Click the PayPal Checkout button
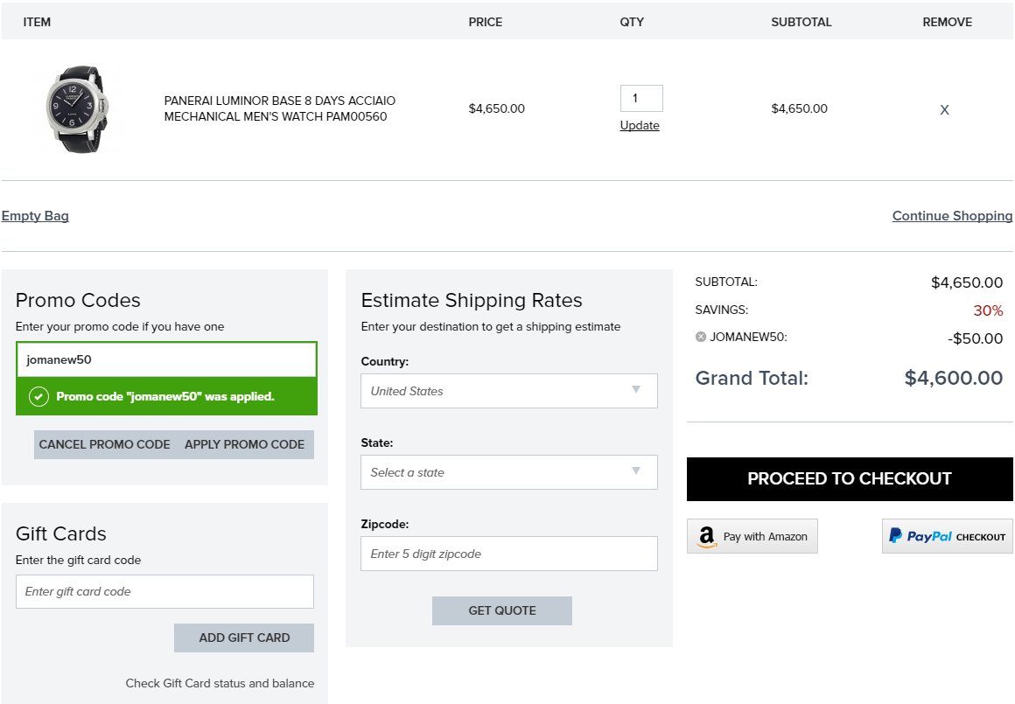 pyautogui.click(x=947, y=536)
